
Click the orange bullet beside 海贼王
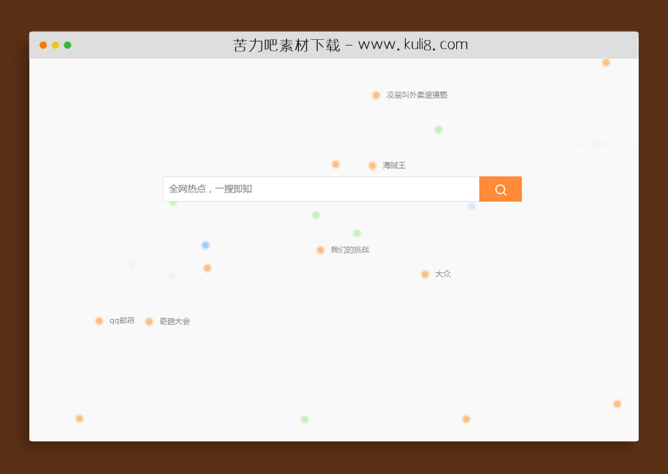pos(371,165)
